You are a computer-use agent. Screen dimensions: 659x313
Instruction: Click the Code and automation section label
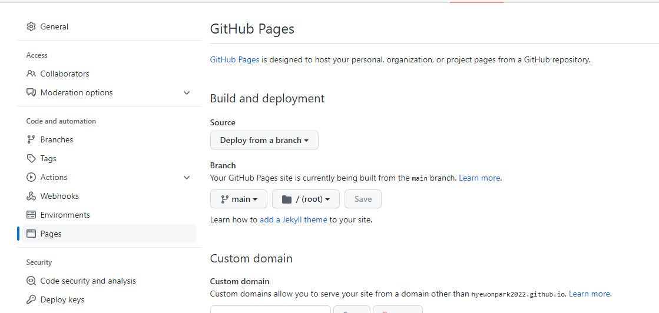point(61,121)
